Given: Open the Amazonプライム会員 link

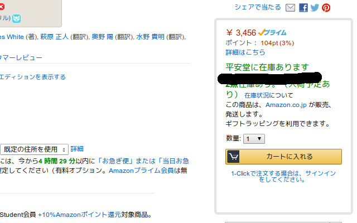Looking at the screenshot, I should pyautogui.click(x=141, y=171).
